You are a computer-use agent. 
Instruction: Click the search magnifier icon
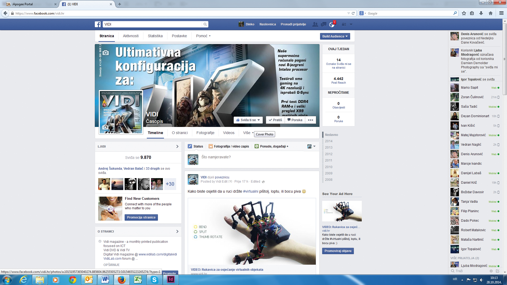(x=205, y=24)
